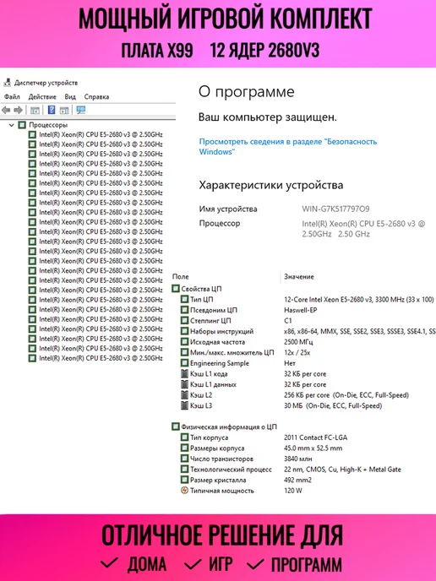Image resolution: width=436 pixels, height=581 pixels.
Task: Click the icon beside Технологический процесс
Action: (185, 469)
